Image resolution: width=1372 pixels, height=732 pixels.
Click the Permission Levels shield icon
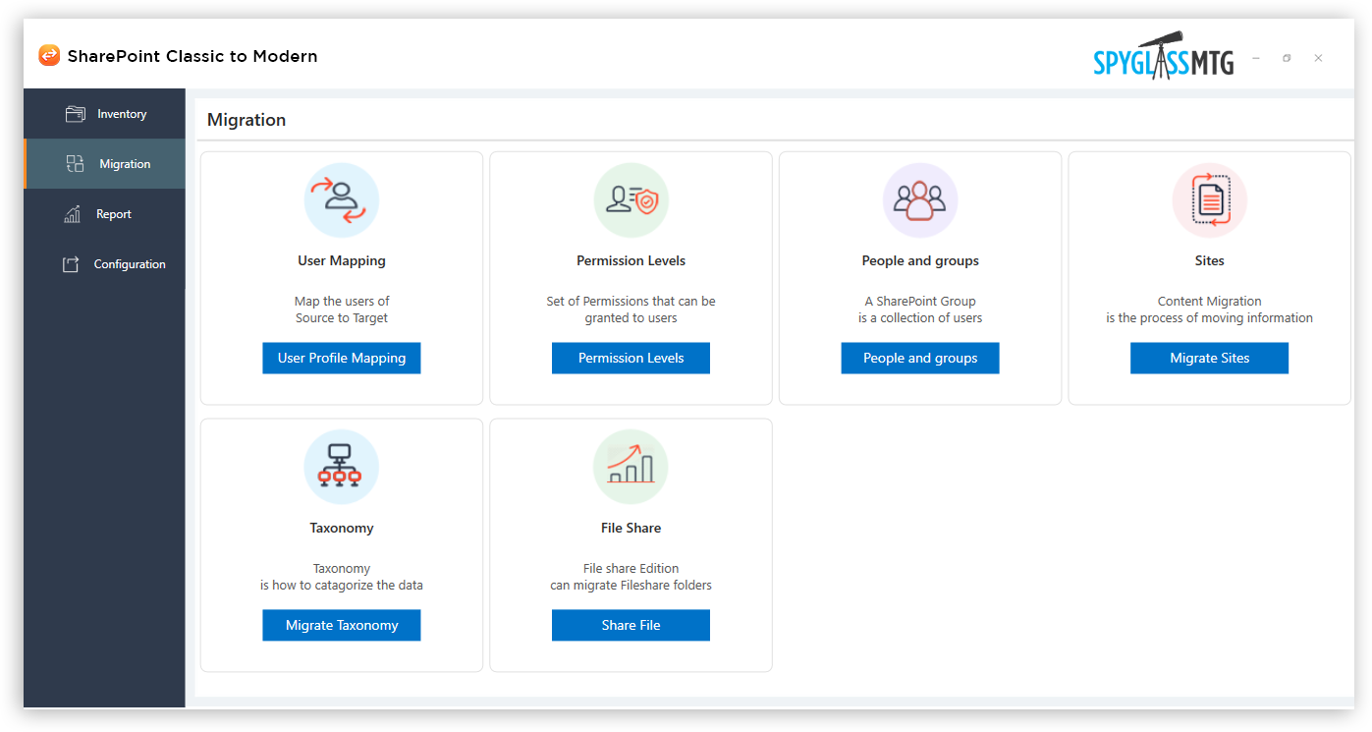pyautogui.click(x=631, y=200)
